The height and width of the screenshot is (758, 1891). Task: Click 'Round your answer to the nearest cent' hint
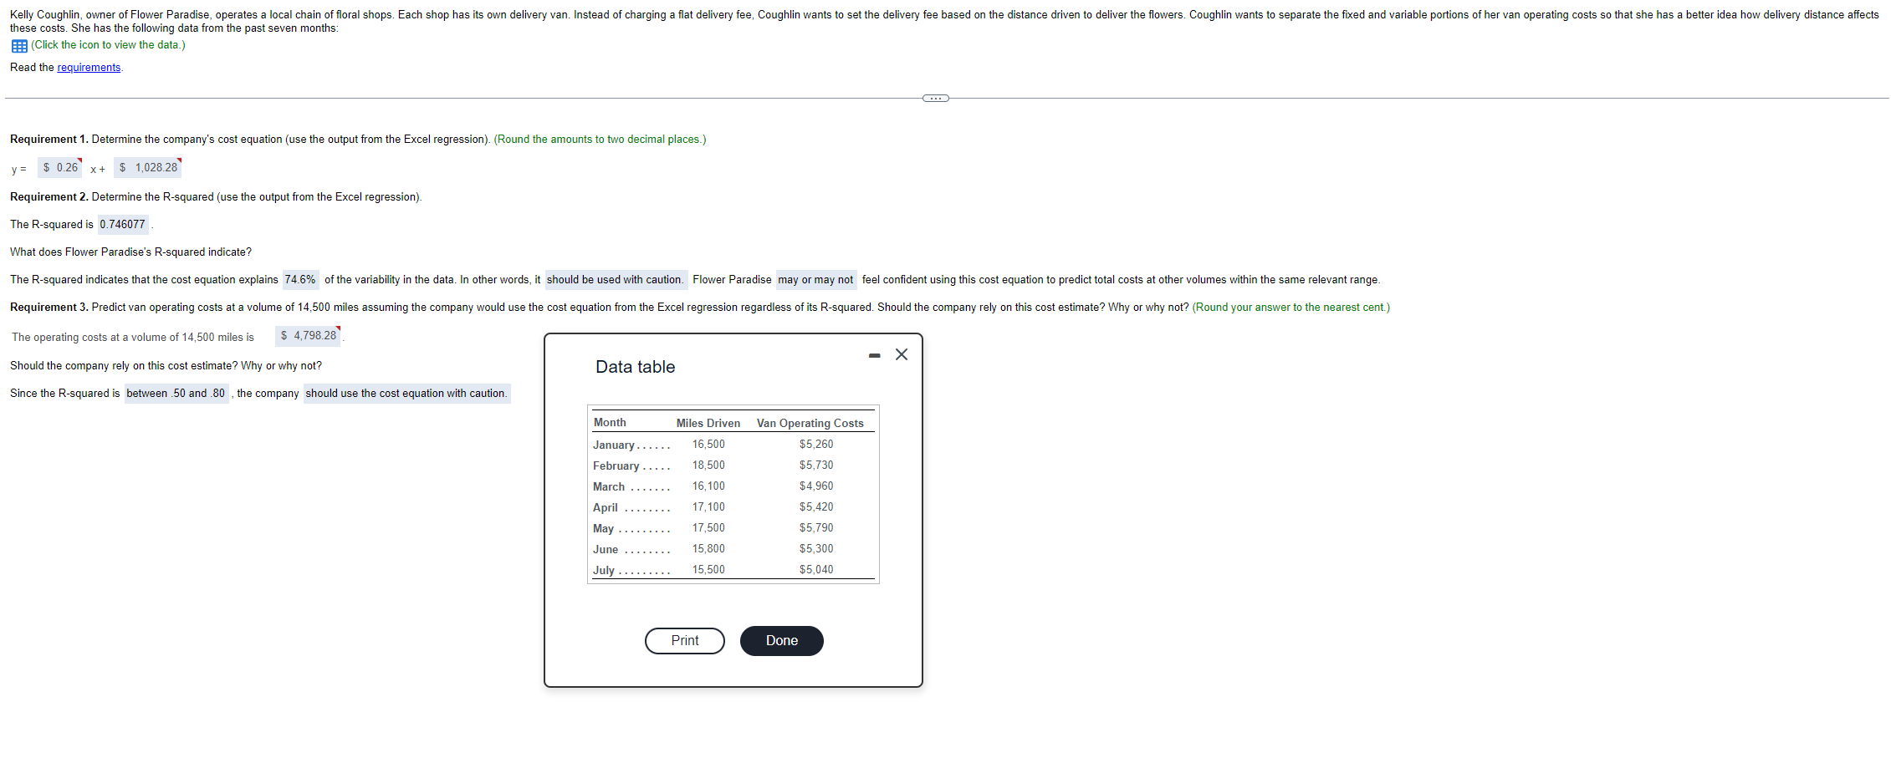[1291, 308]
